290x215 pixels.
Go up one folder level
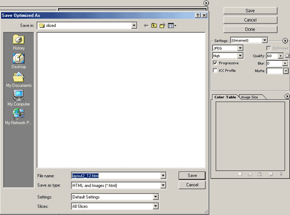pyautogui.click(x=155, y=25)
